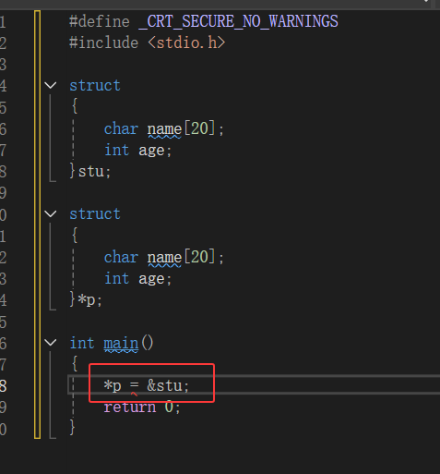Collapse the struct block ending in *p
Screen dimensions: 440x474
pyautogui.click(x=51, y=213)
